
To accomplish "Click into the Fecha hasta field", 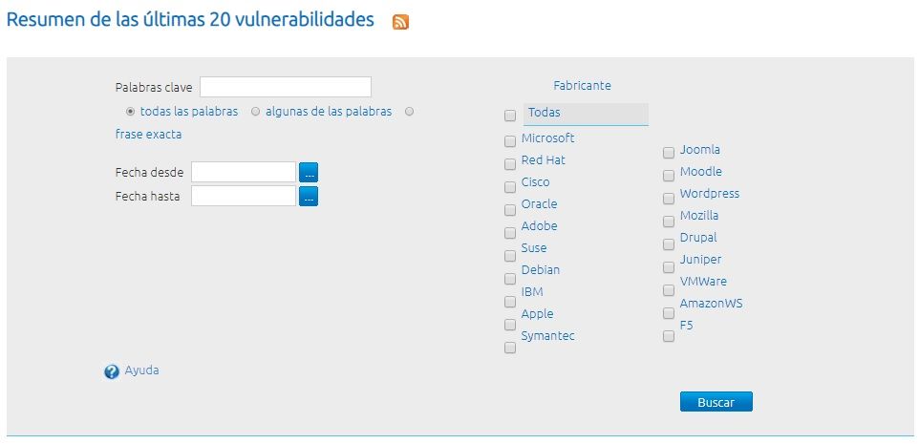I will (x=244, y=196).
